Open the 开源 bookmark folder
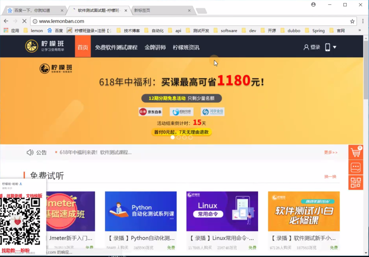The height and width of the screenshot is (257, 369). coord(268,30)
